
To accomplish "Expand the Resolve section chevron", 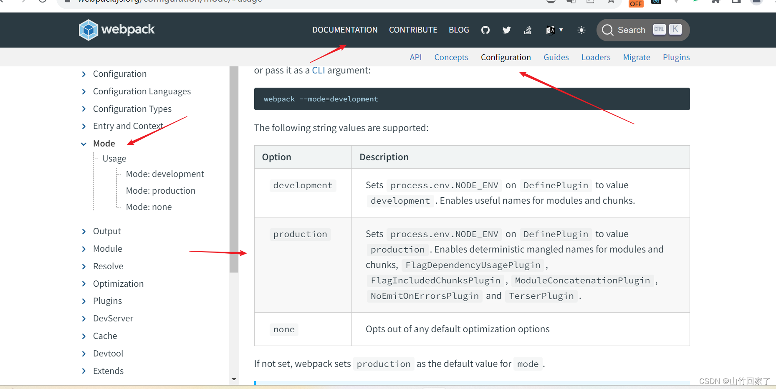I will tap(84, 266).
